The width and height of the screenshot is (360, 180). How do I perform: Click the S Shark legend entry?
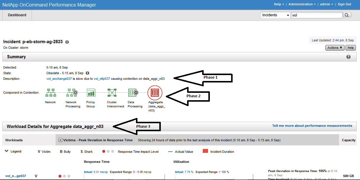point(87,152)
